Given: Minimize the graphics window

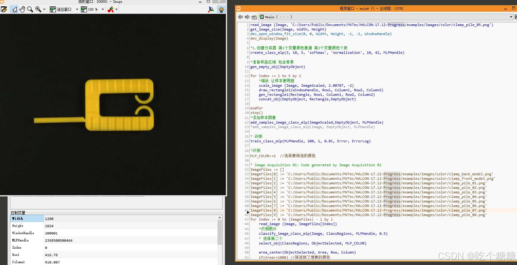Looking at the screenshot, I should click(200, 2).
